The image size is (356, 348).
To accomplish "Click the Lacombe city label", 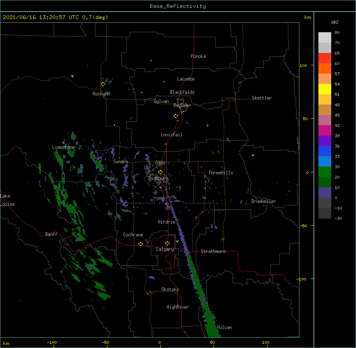I will click(x=186, y=79).
